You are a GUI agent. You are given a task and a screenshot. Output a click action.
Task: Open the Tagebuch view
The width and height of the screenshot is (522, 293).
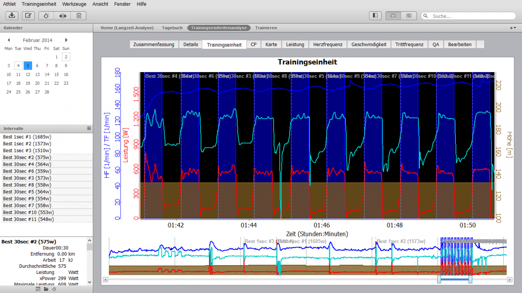click(x=172, y=28)
